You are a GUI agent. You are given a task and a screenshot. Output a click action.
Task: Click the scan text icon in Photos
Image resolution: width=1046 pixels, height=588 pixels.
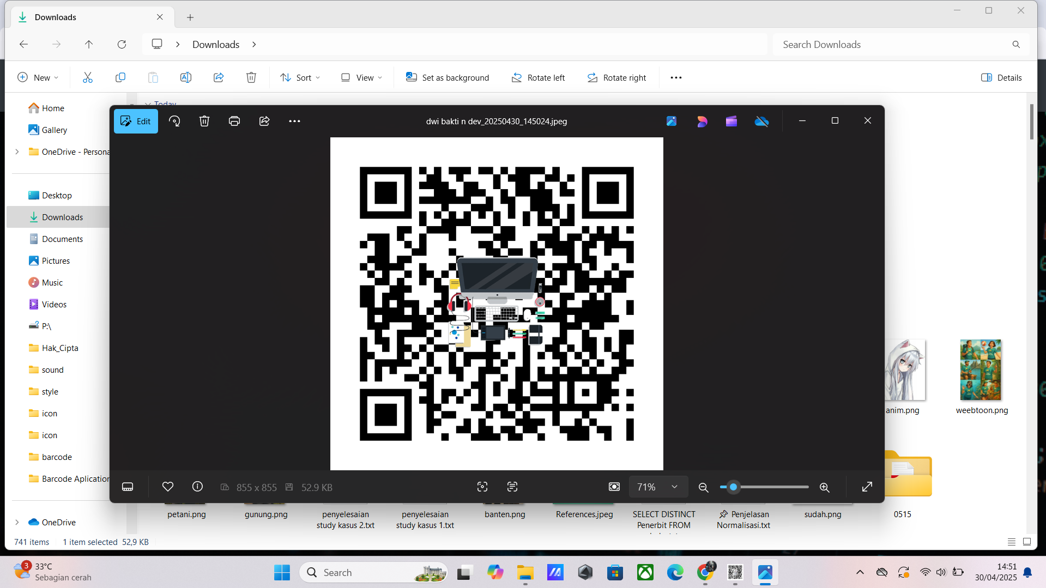tap(512, 487)
